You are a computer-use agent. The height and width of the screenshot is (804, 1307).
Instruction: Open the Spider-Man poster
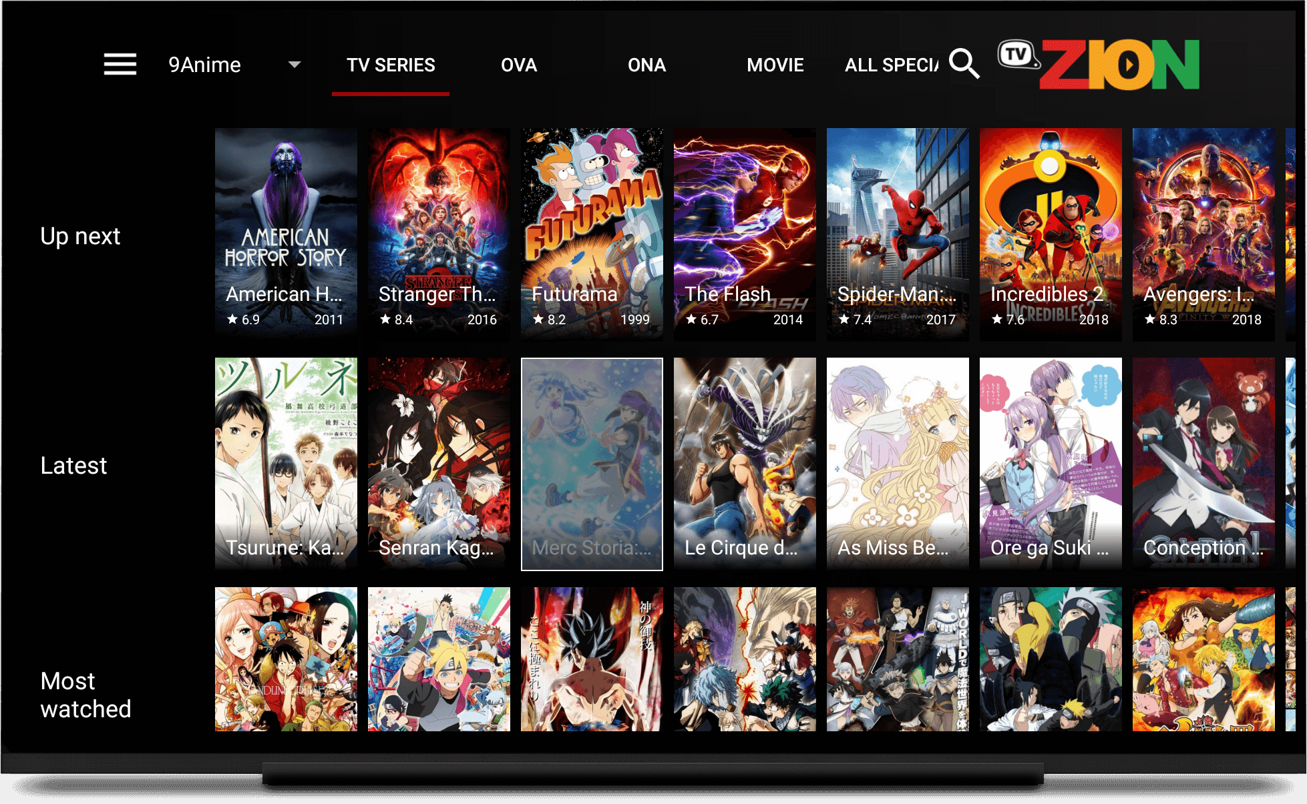pos(898,235)
